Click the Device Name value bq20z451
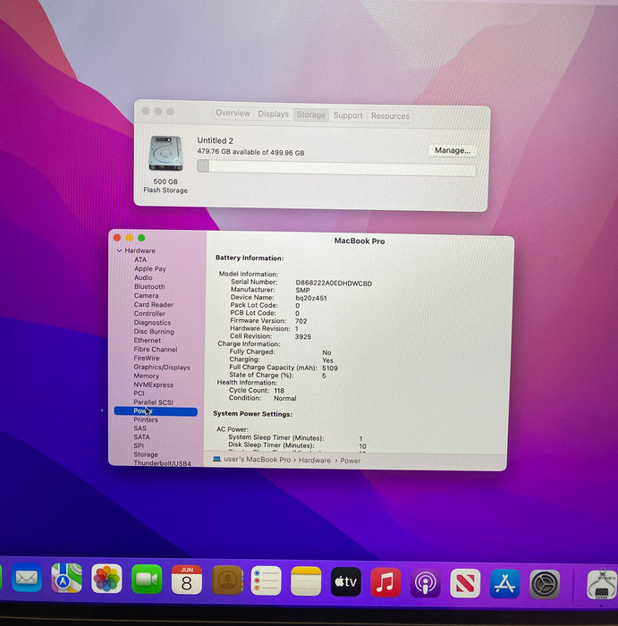Viewport: 618px width, 626px height. point(311,298)
